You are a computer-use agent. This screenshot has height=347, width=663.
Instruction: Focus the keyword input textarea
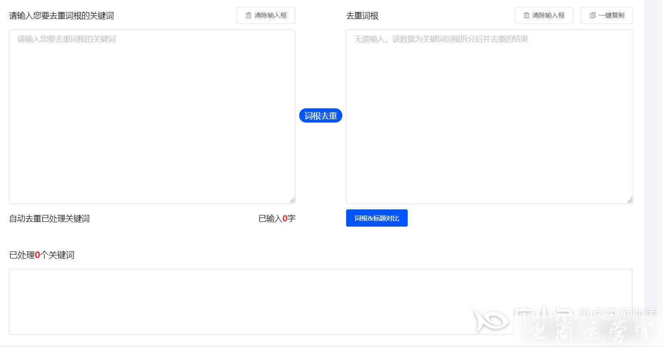pyautogui.click(x=152, y=117)
